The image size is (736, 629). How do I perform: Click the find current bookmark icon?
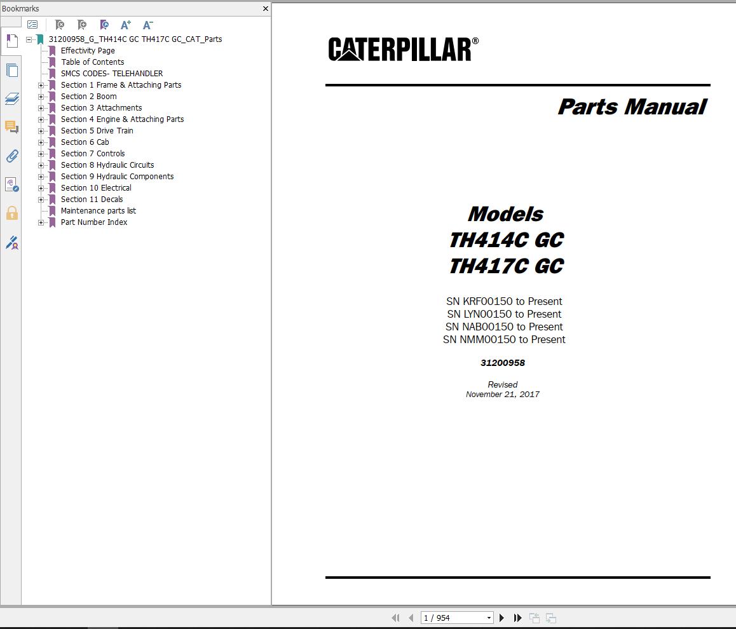(x=104, y=24)
